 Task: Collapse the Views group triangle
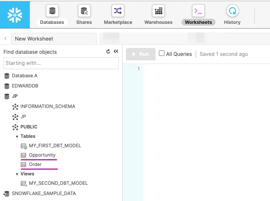pos(17,174)
